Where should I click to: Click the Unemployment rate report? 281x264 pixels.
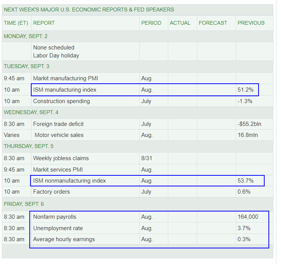click(x=58, y=228)
